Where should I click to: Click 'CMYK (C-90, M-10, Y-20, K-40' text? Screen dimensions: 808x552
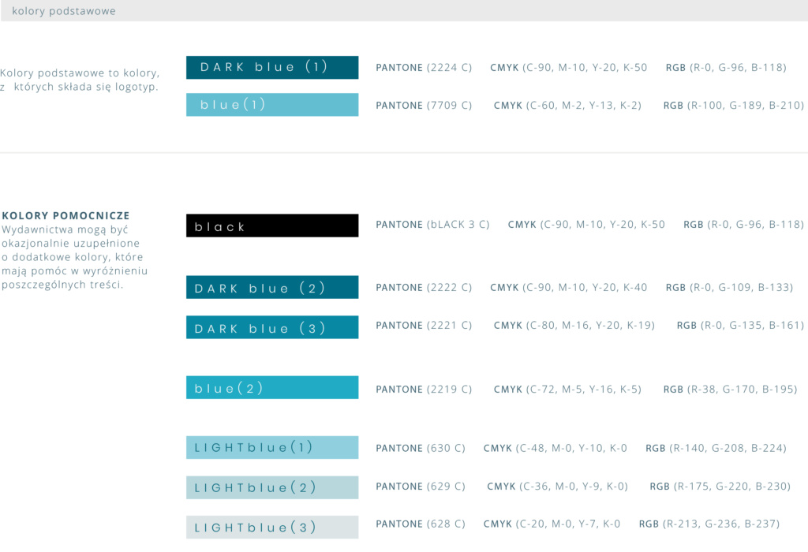tap(568, 287)
